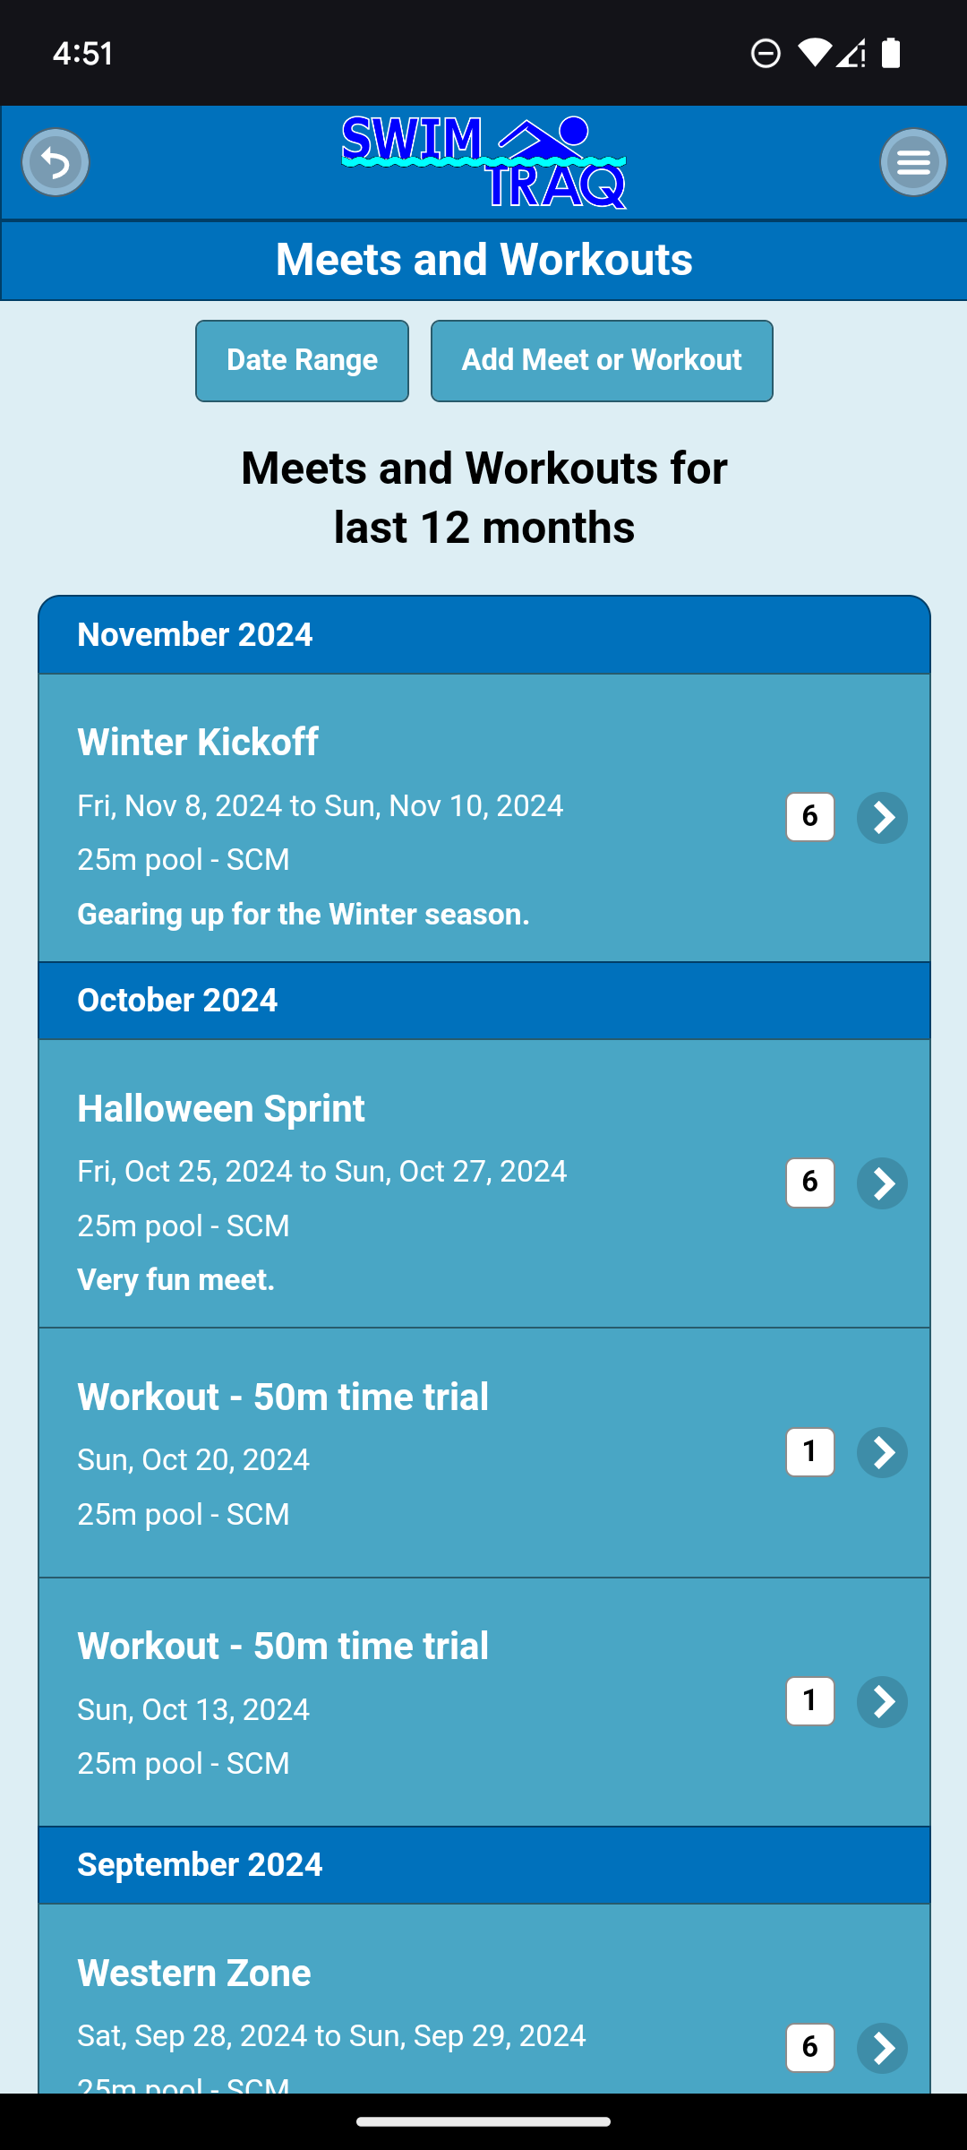Tap the back arrow icon
This screenshot has width=967, height=2150.
[56, 162]
